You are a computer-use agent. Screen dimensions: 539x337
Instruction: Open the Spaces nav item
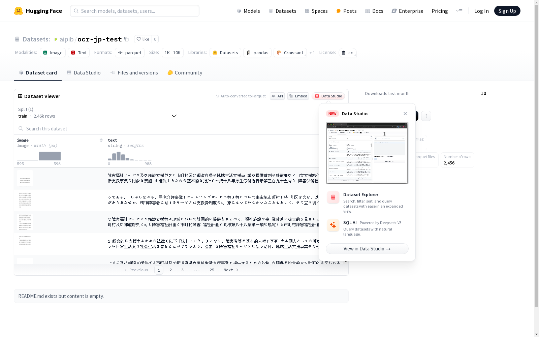(x=316, y=11)
